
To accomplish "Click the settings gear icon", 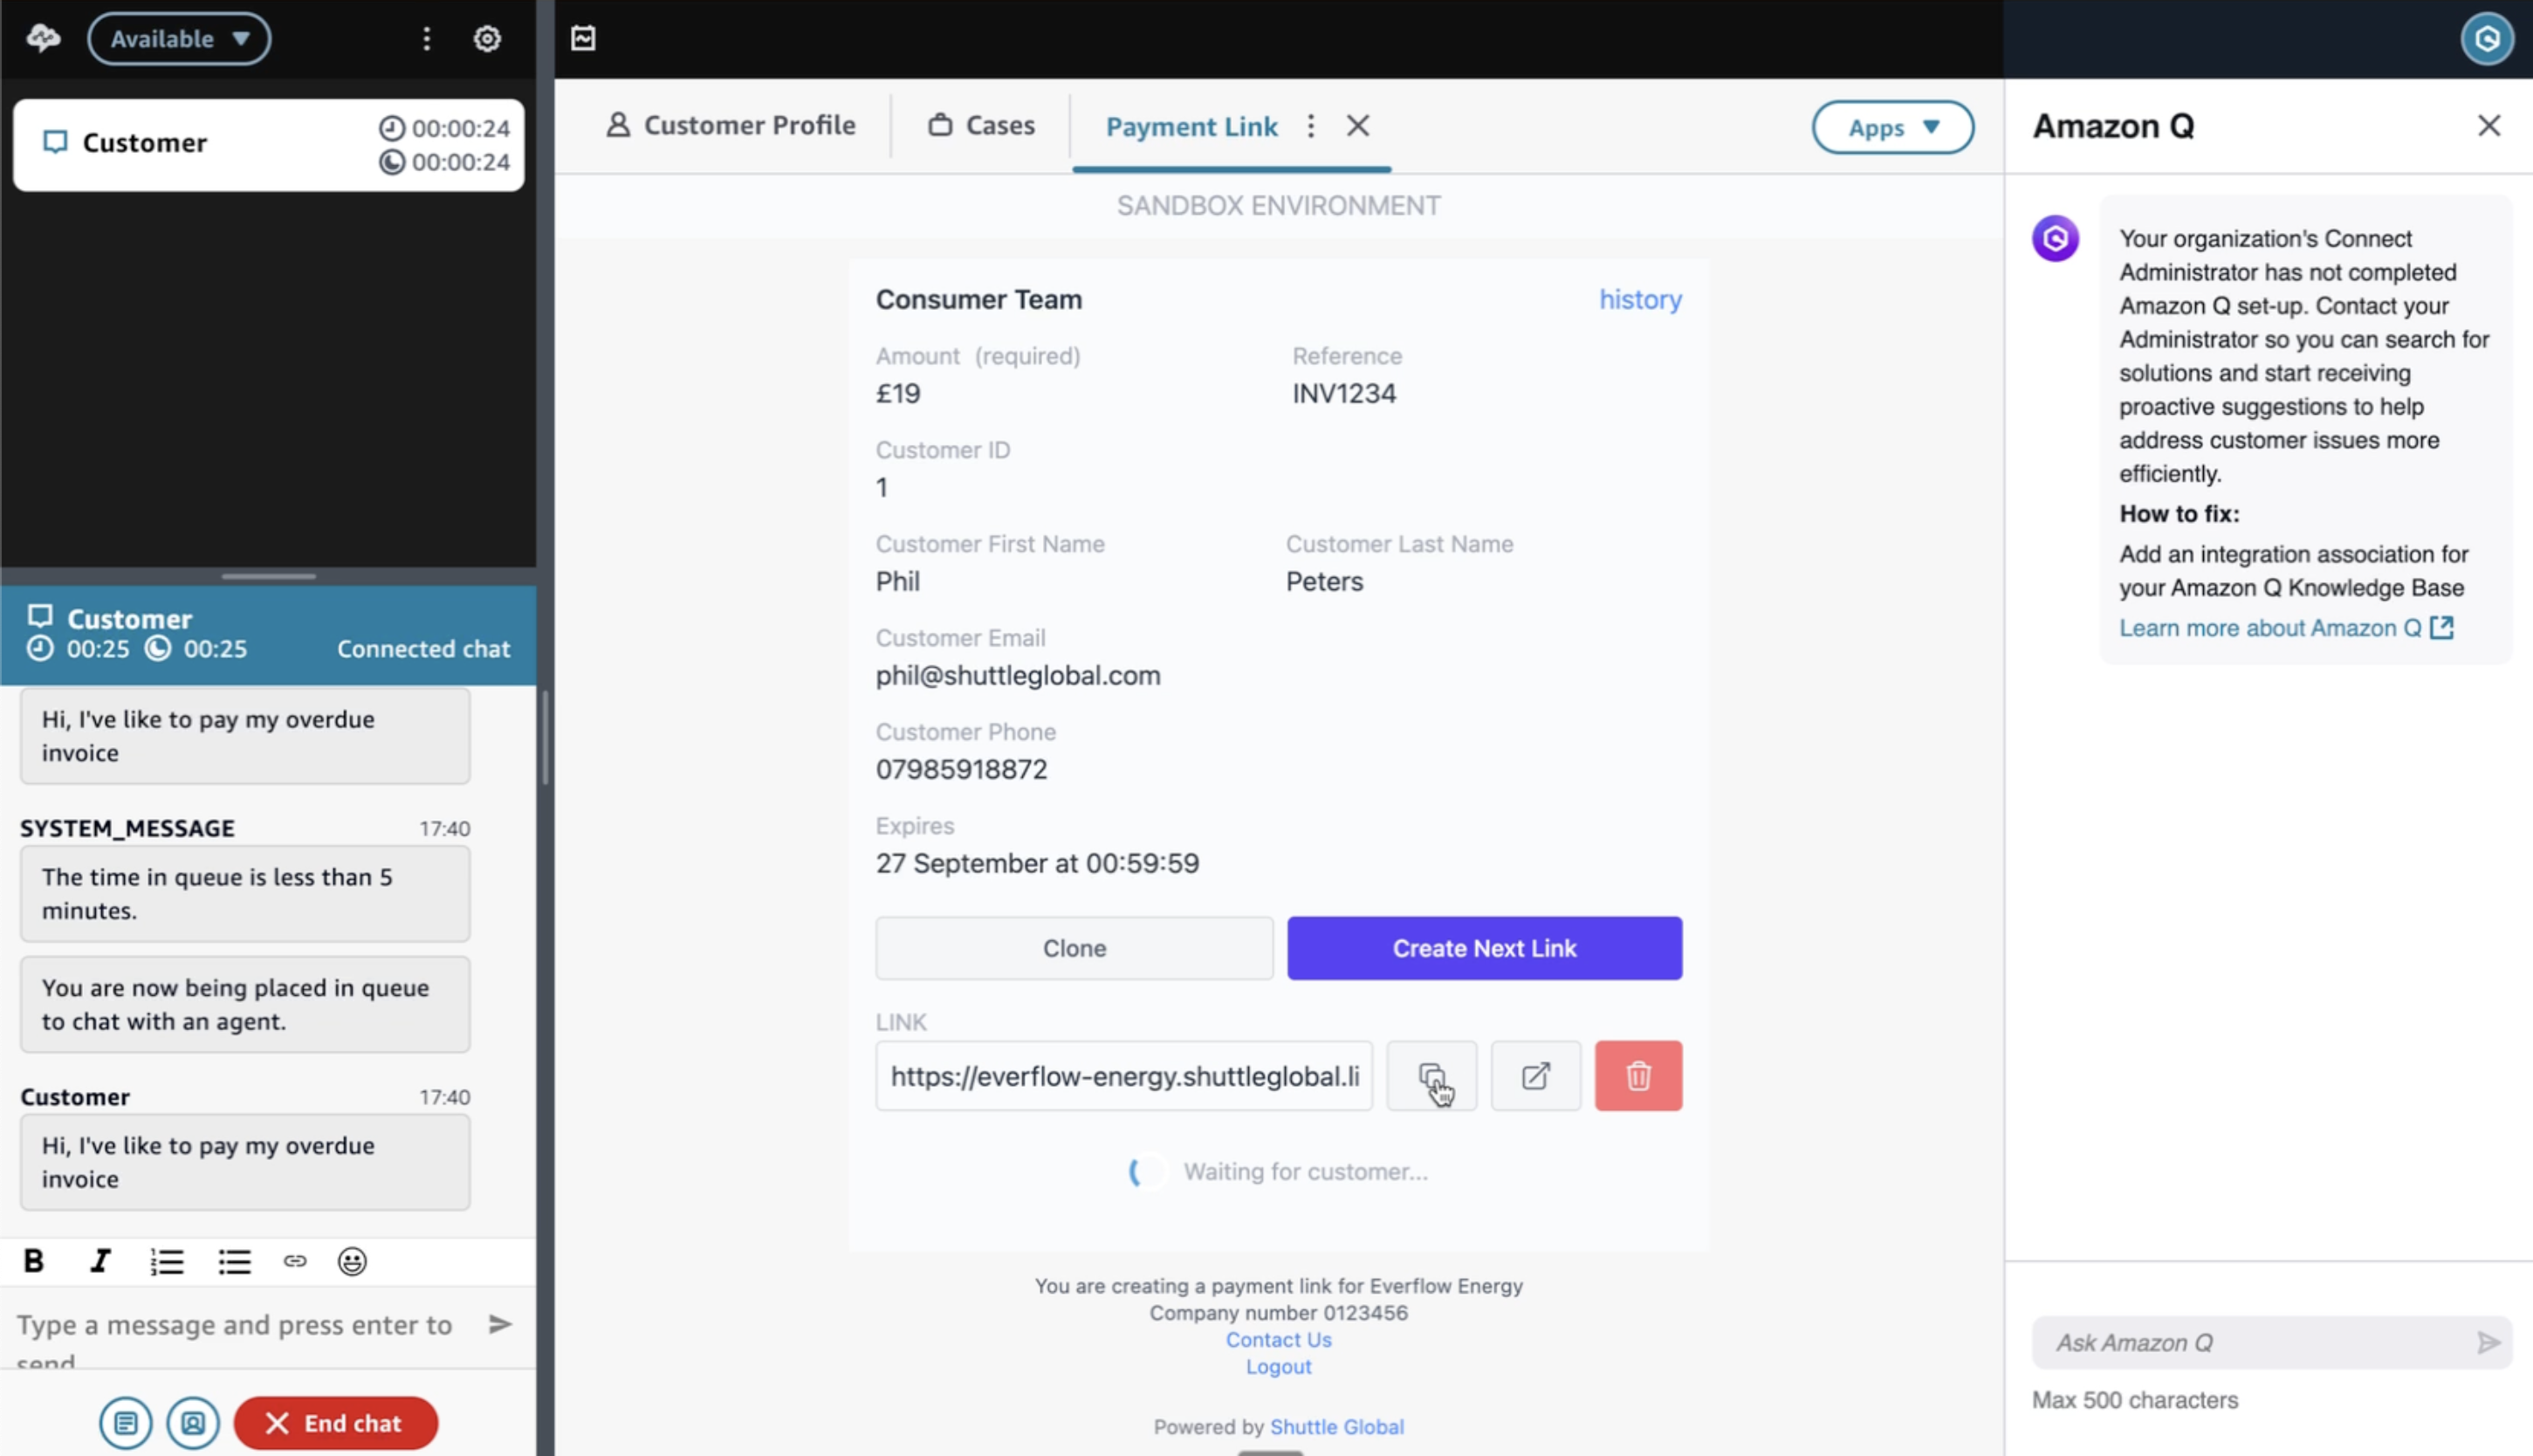I will tap(487, 39).
